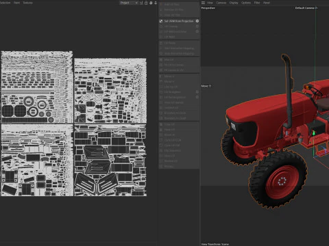The width and height of the screenshot is (329, 246).
Task: Click the Perspective viewport label
Action: pos(208,8)
